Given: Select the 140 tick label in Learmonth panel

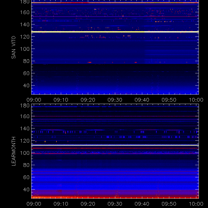Looking at the screenshot, I should tap(25, 128).
